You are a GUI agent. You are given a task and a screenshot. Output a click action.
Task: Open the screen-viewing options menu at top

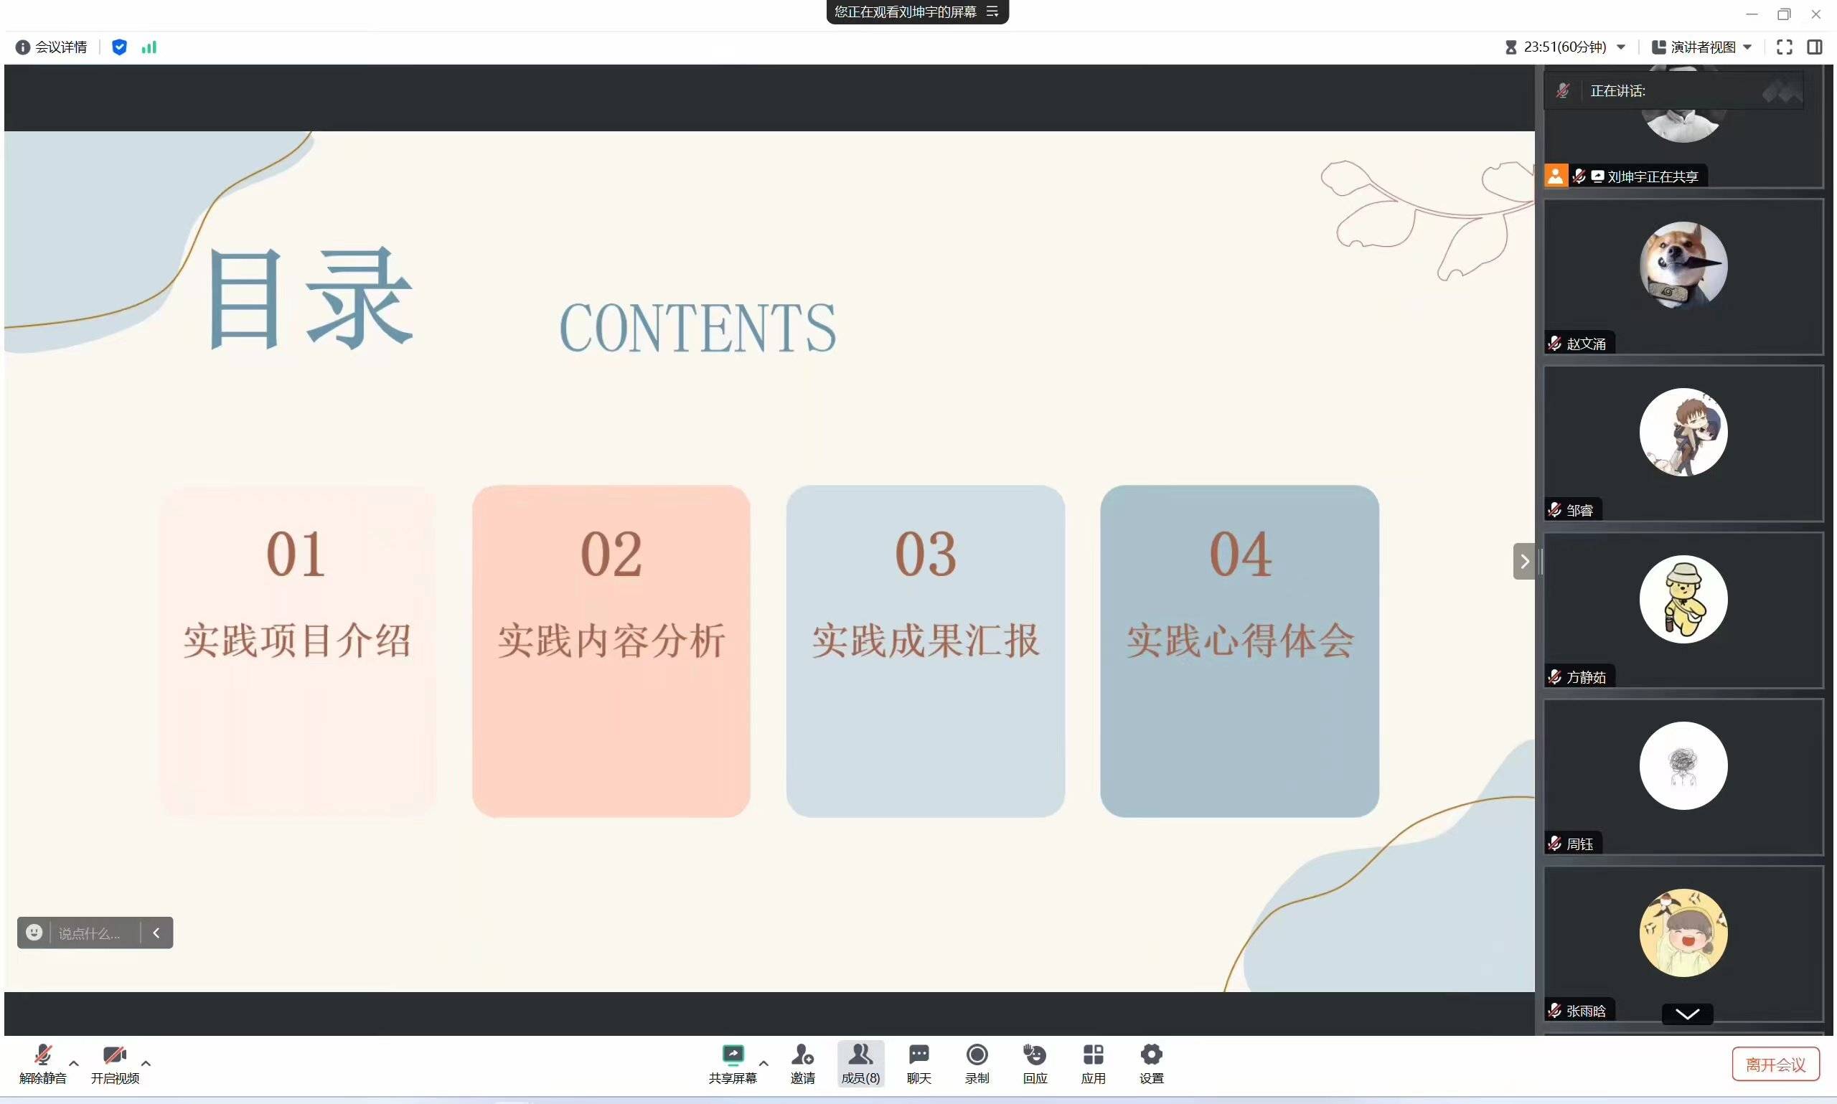(x=992, y=11)
